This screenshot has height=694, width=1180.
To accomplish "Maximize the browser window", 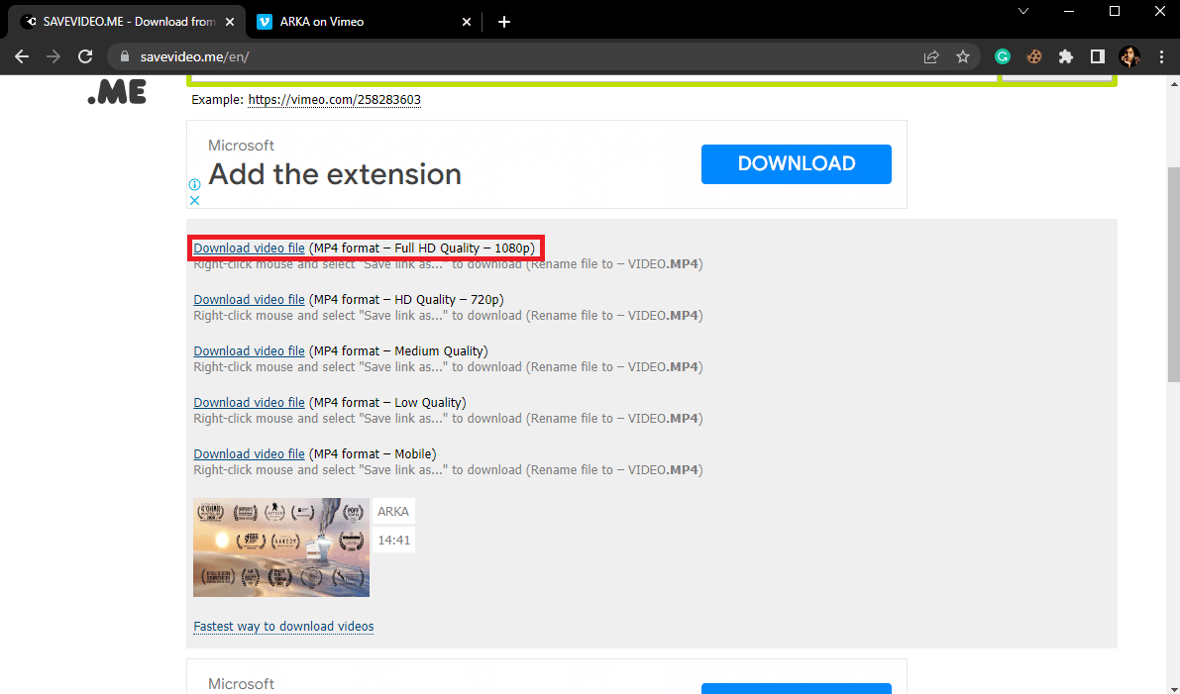I will pos(1115,11).
